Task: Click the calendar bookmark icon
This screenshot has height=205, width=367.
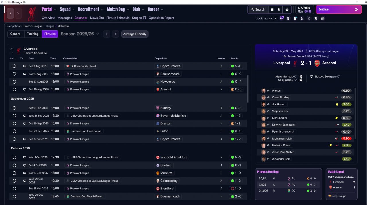Action: point(323,18)
